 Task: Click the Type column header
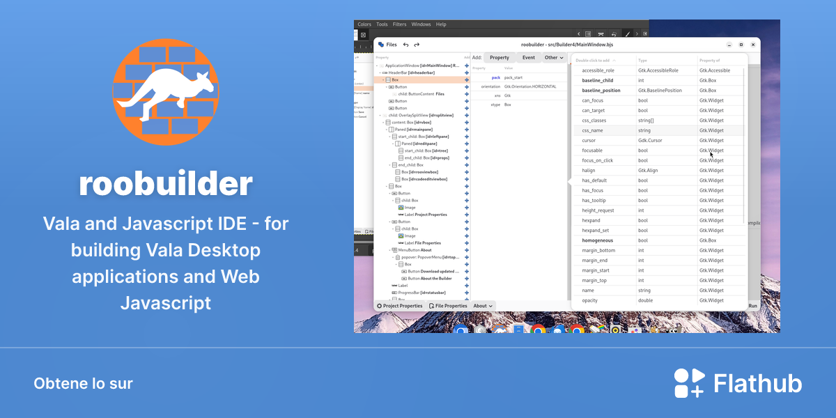643,61
